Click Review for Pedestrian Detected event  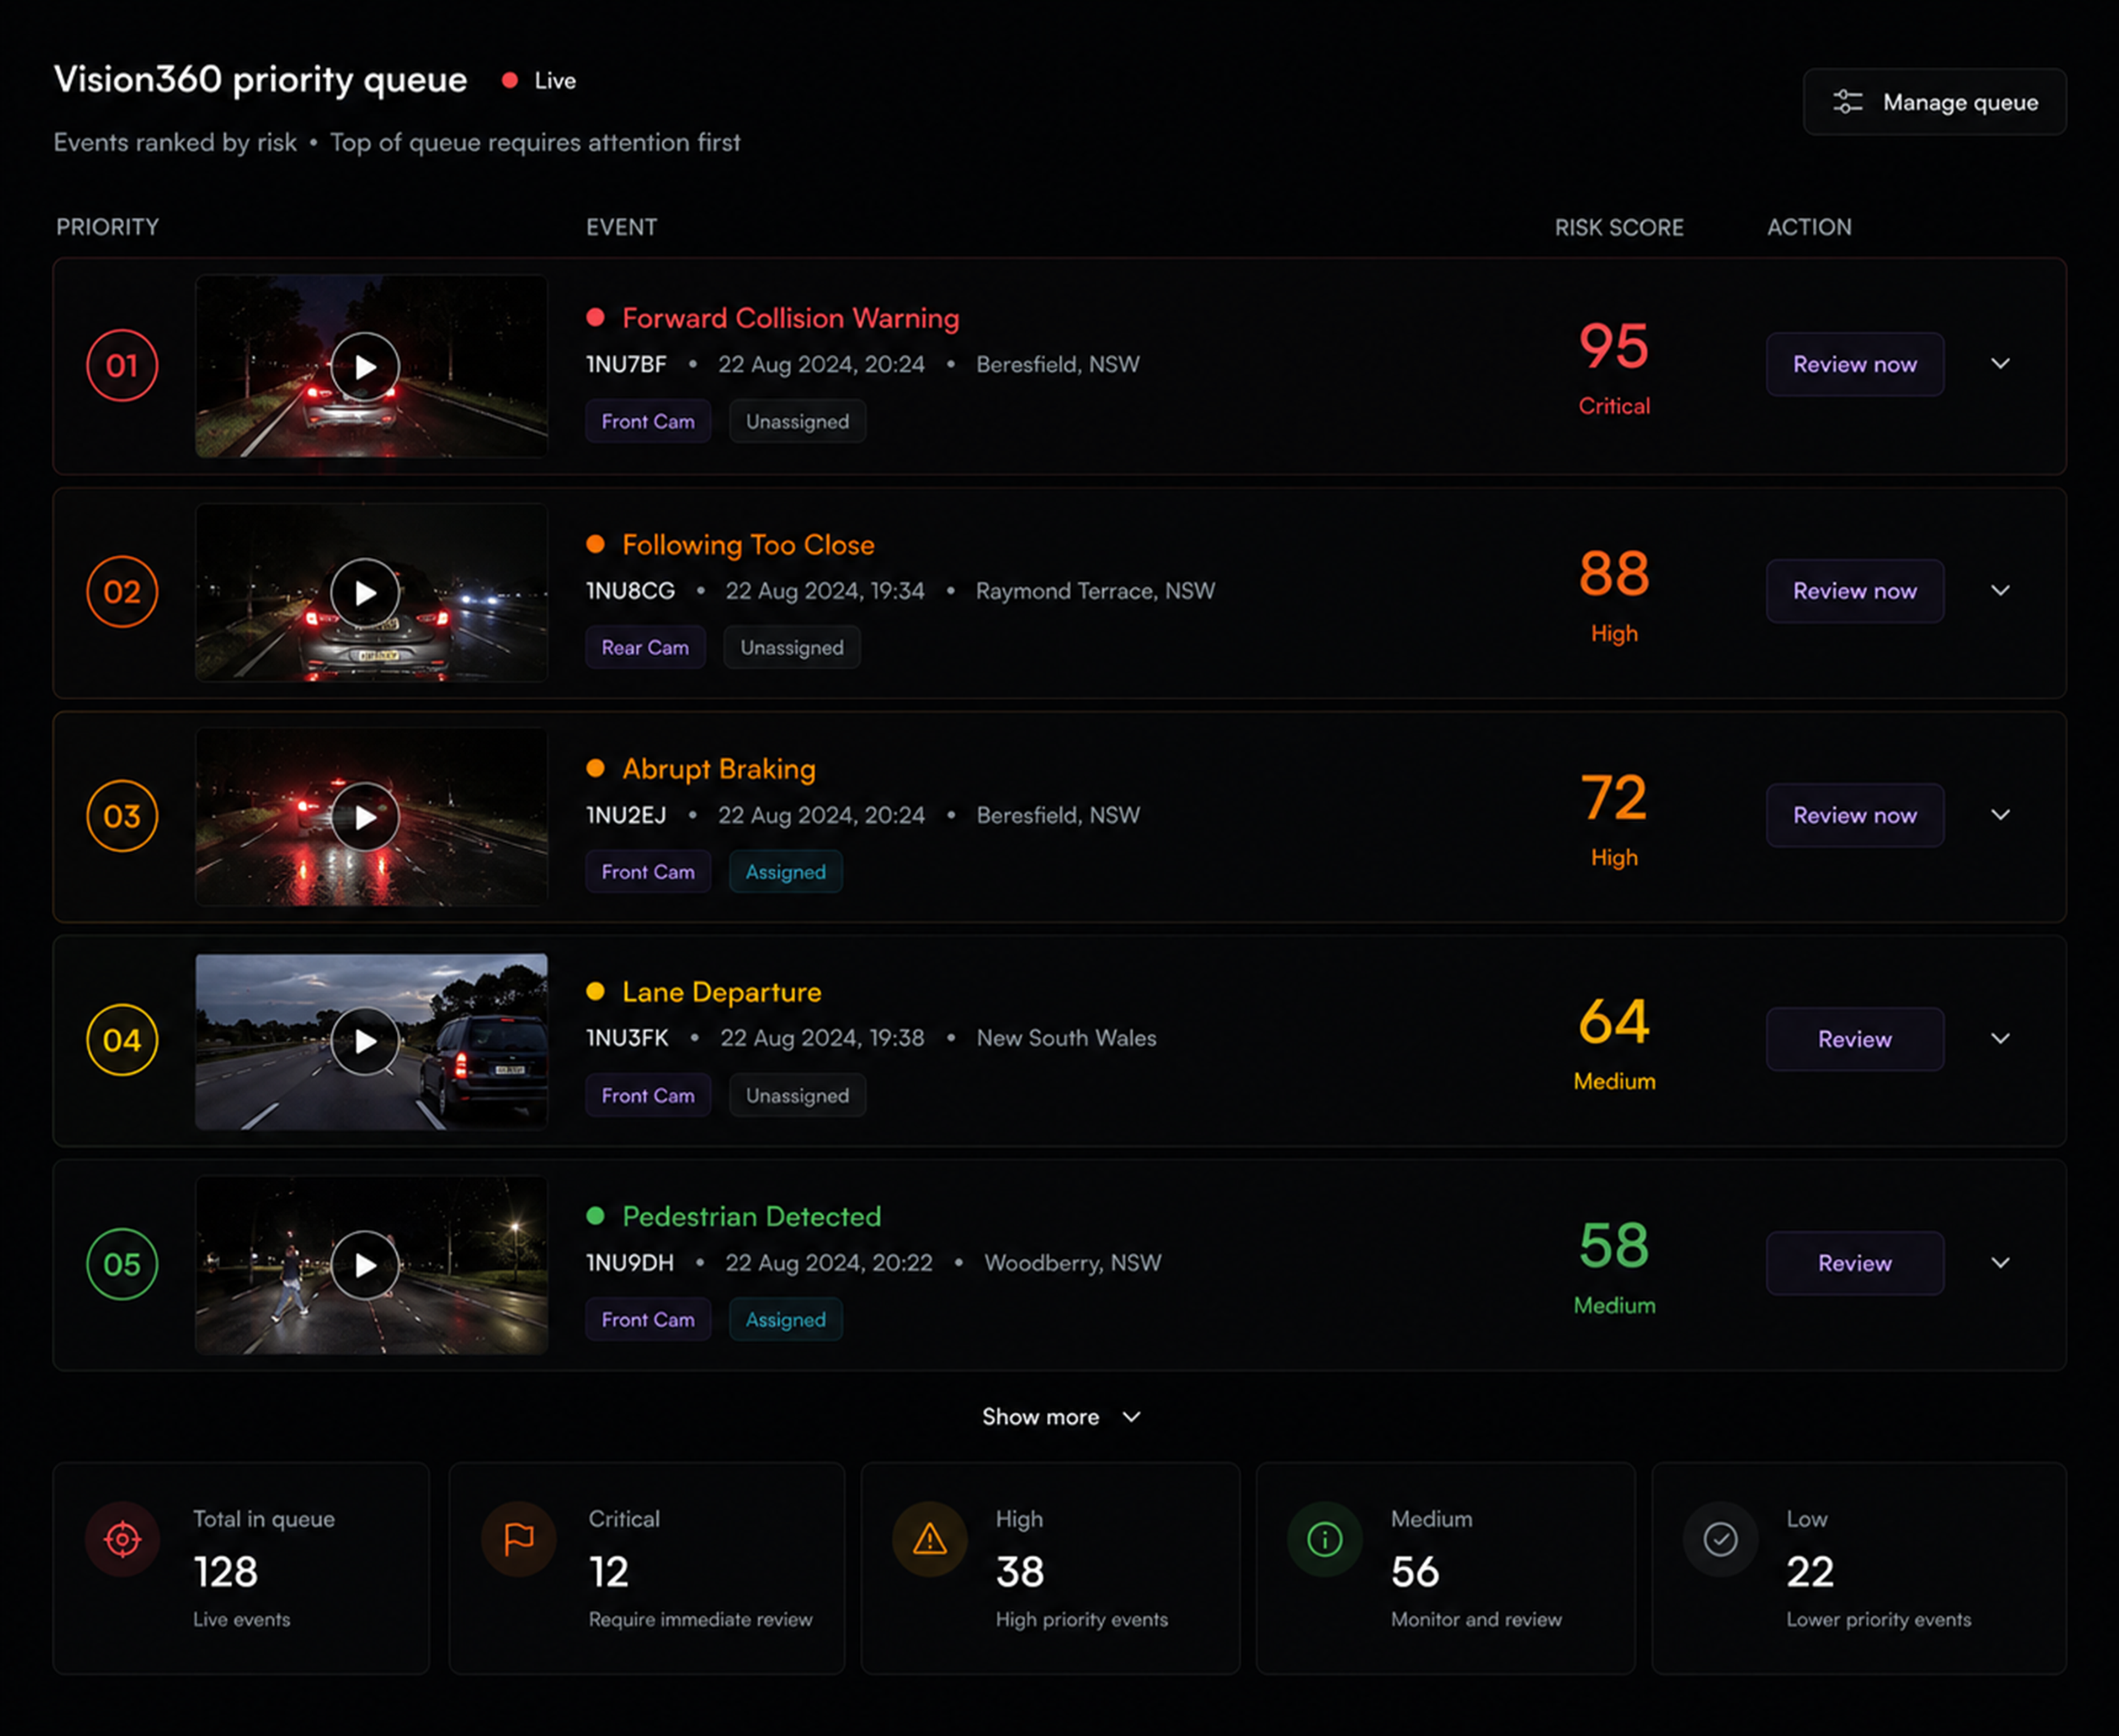pyautogui.click(x=1855, y=1263)
